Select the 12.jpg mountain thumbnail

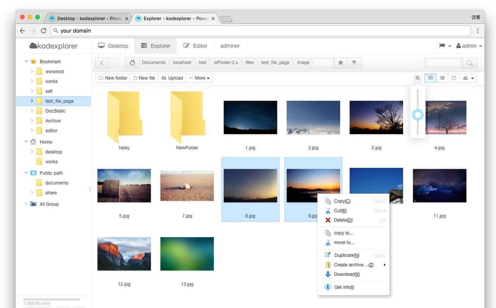[124, 254]
